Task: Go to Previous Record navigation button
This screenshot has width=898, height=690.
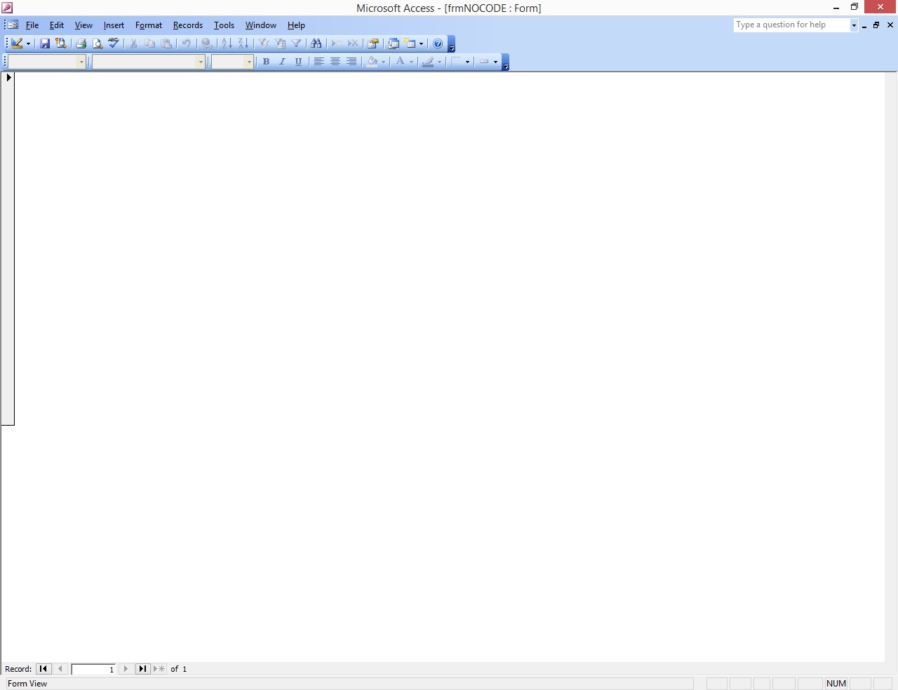Action: (60, 669)
